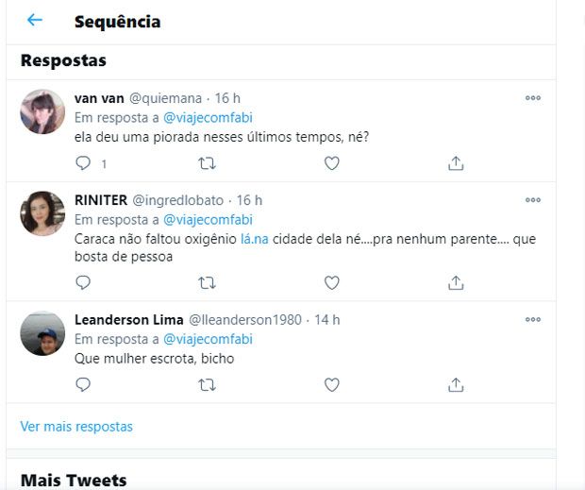Open more options on van van's tweet
585x490 pixels.
pos(533,98)
